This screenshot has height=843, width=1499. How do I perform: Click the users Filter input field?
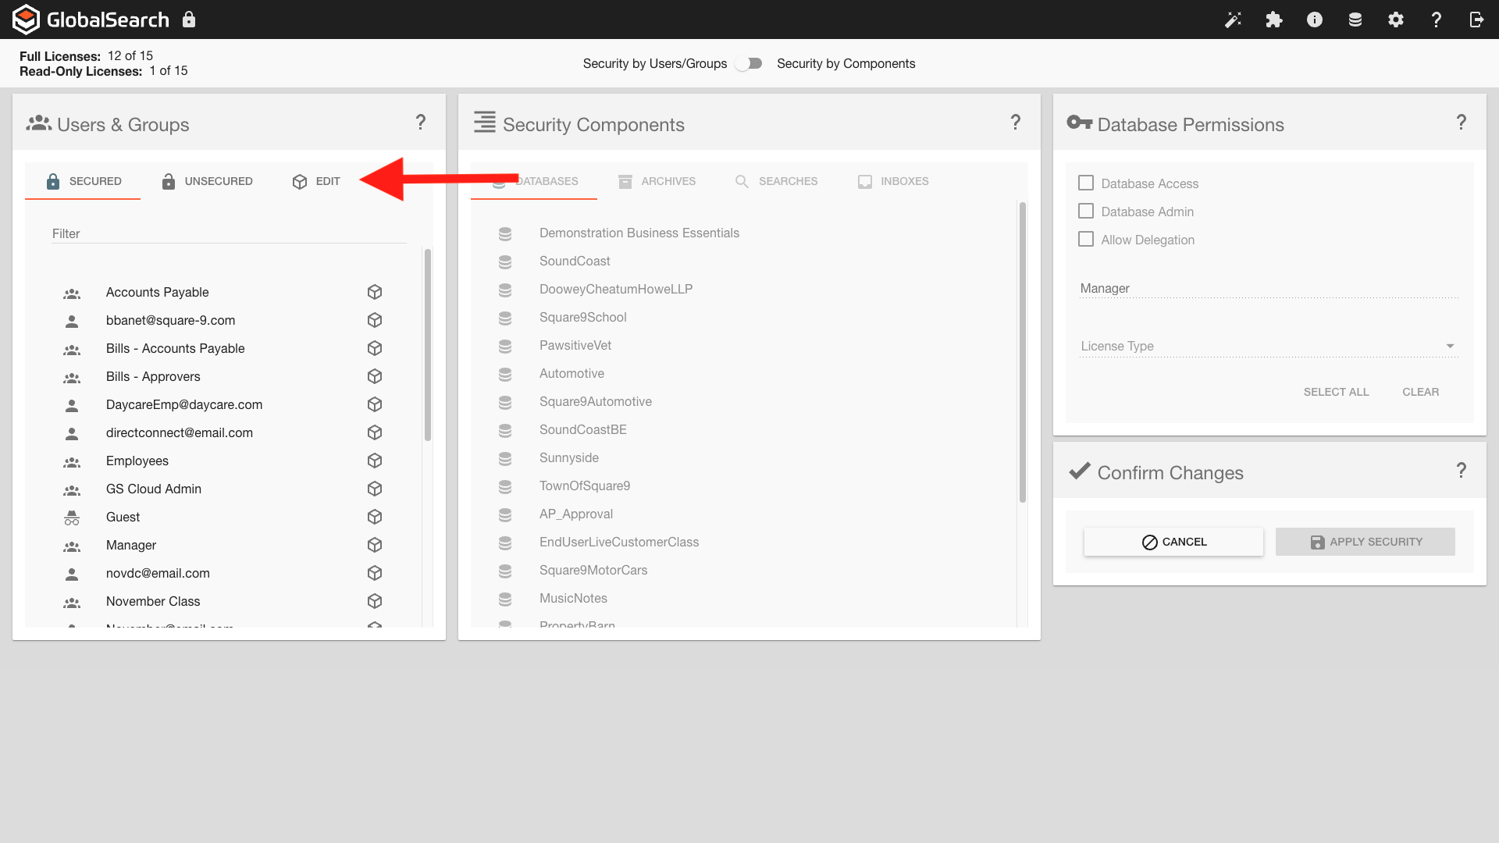pyautogui.click(x=229, y=233)
